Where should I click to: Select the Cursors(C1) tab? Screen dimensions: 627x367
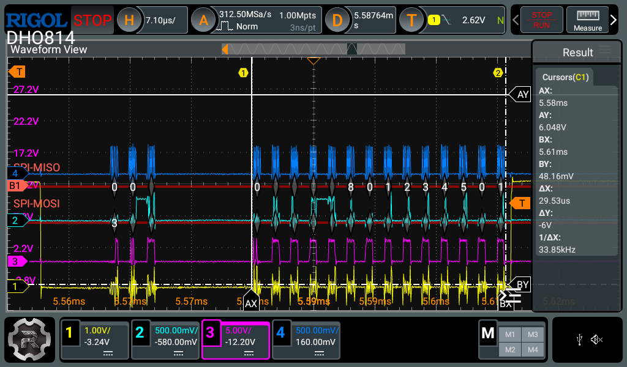point(565,77)
